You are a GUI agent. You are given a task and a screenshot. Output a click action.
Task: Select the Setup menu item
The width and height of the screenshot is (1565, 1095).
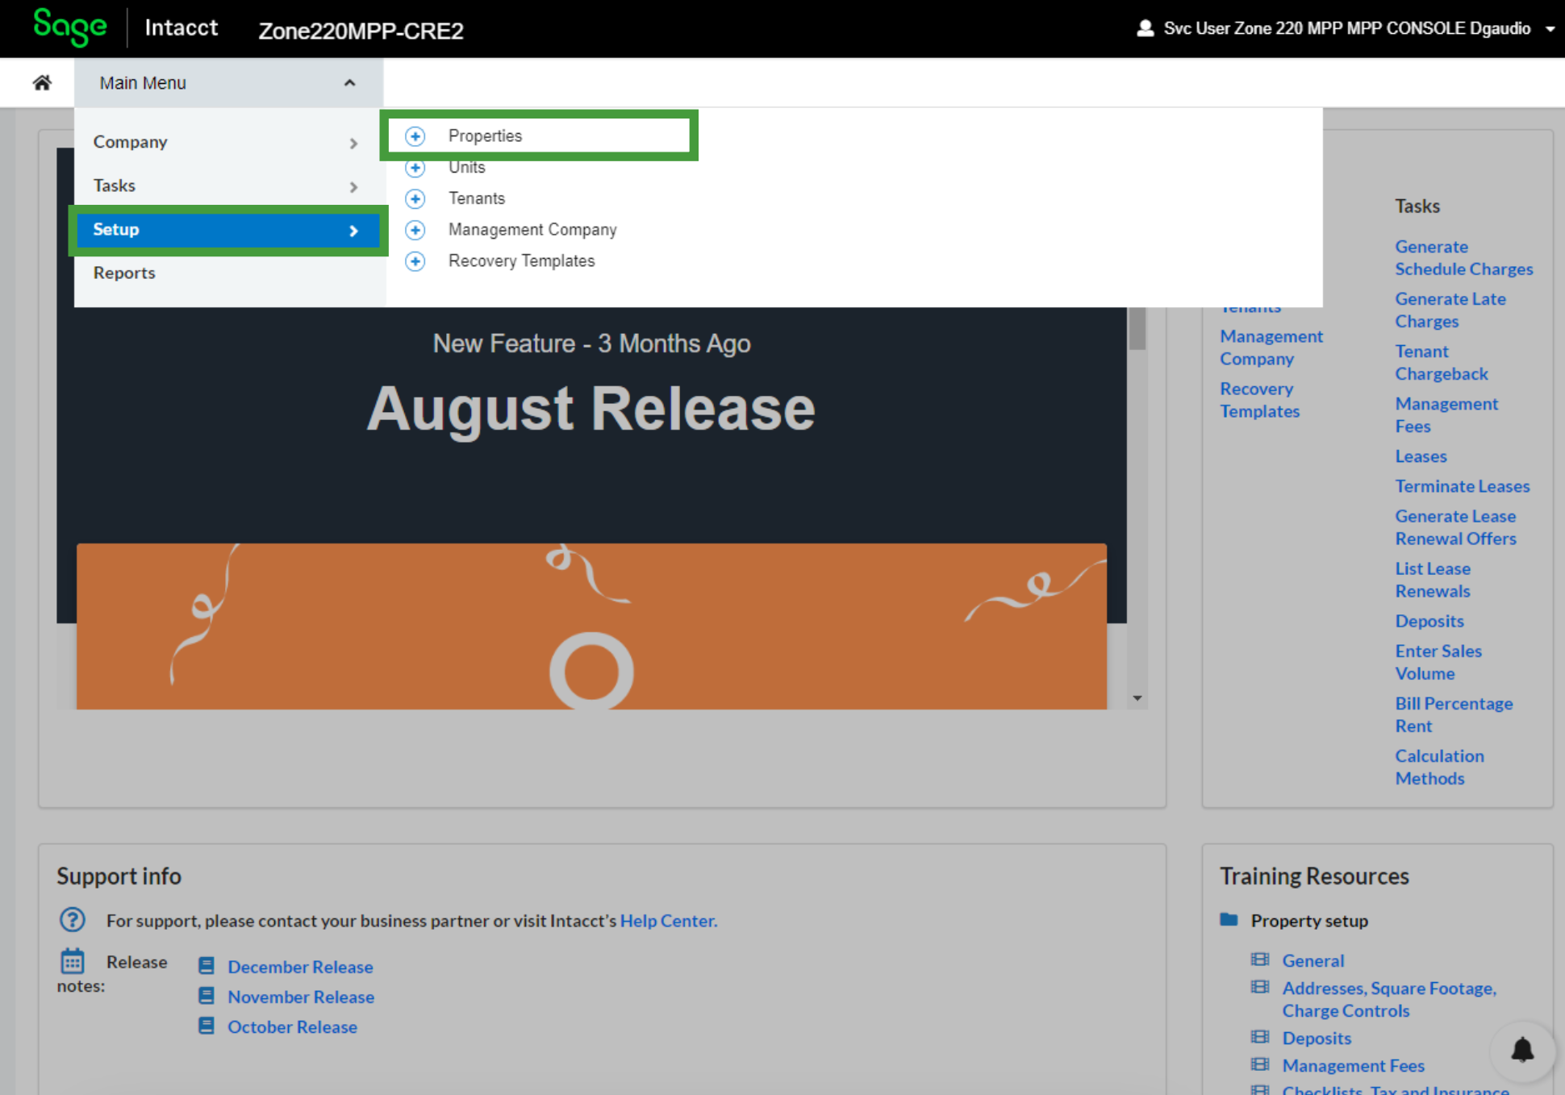pyautogui.click(x=228, y=230)
